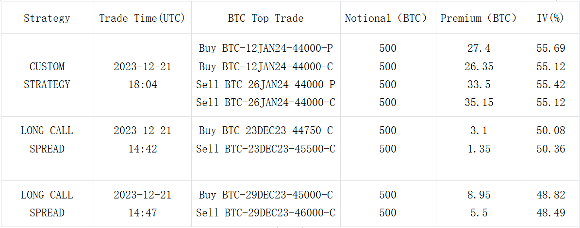Click the Notional (BTC) column header

tap(388, 18)
